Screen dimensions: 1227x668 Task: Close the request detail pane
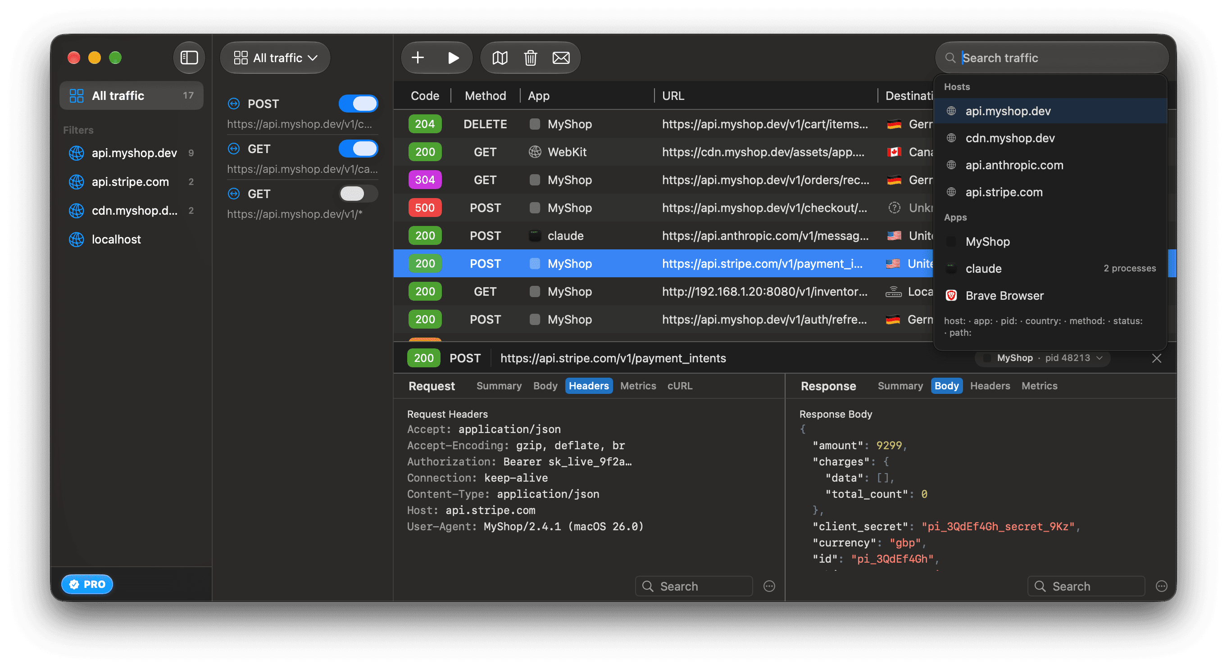(1156, 358)
